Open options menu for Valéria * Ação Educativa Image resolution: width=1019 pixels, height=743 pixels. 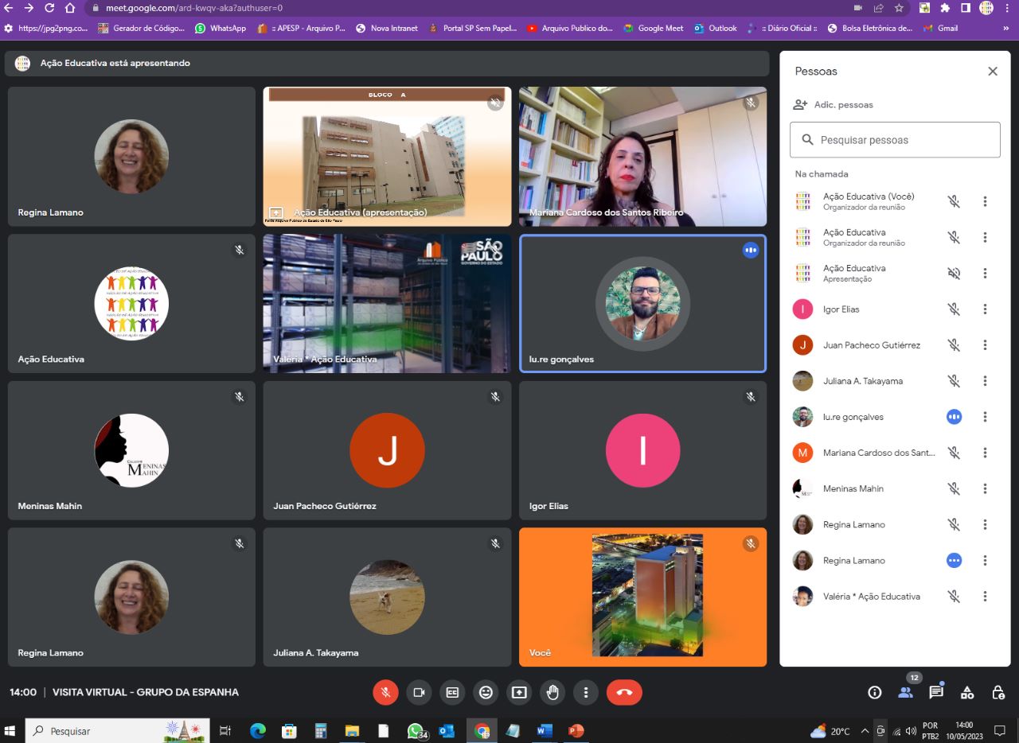coord(985,596)
